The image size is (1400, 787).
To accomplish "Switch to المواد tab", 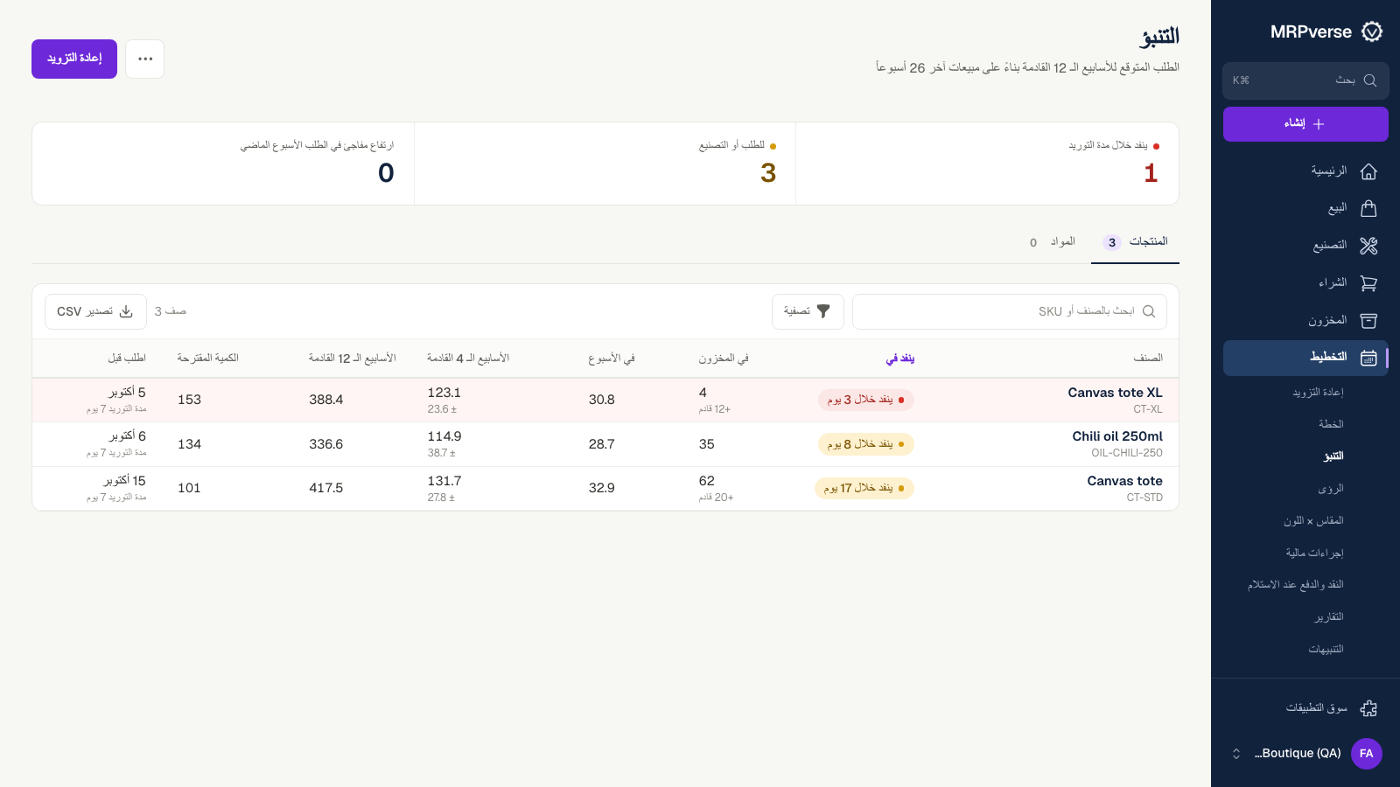I will coord(1053,242).
